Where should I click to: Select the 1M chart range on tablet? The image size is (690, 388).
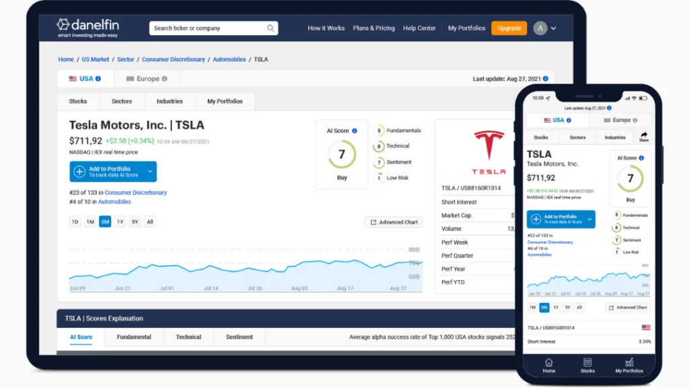[90, 222]
